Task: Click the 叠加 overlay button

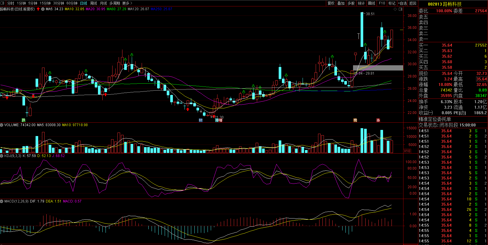Action: click(x=341, y=3)
